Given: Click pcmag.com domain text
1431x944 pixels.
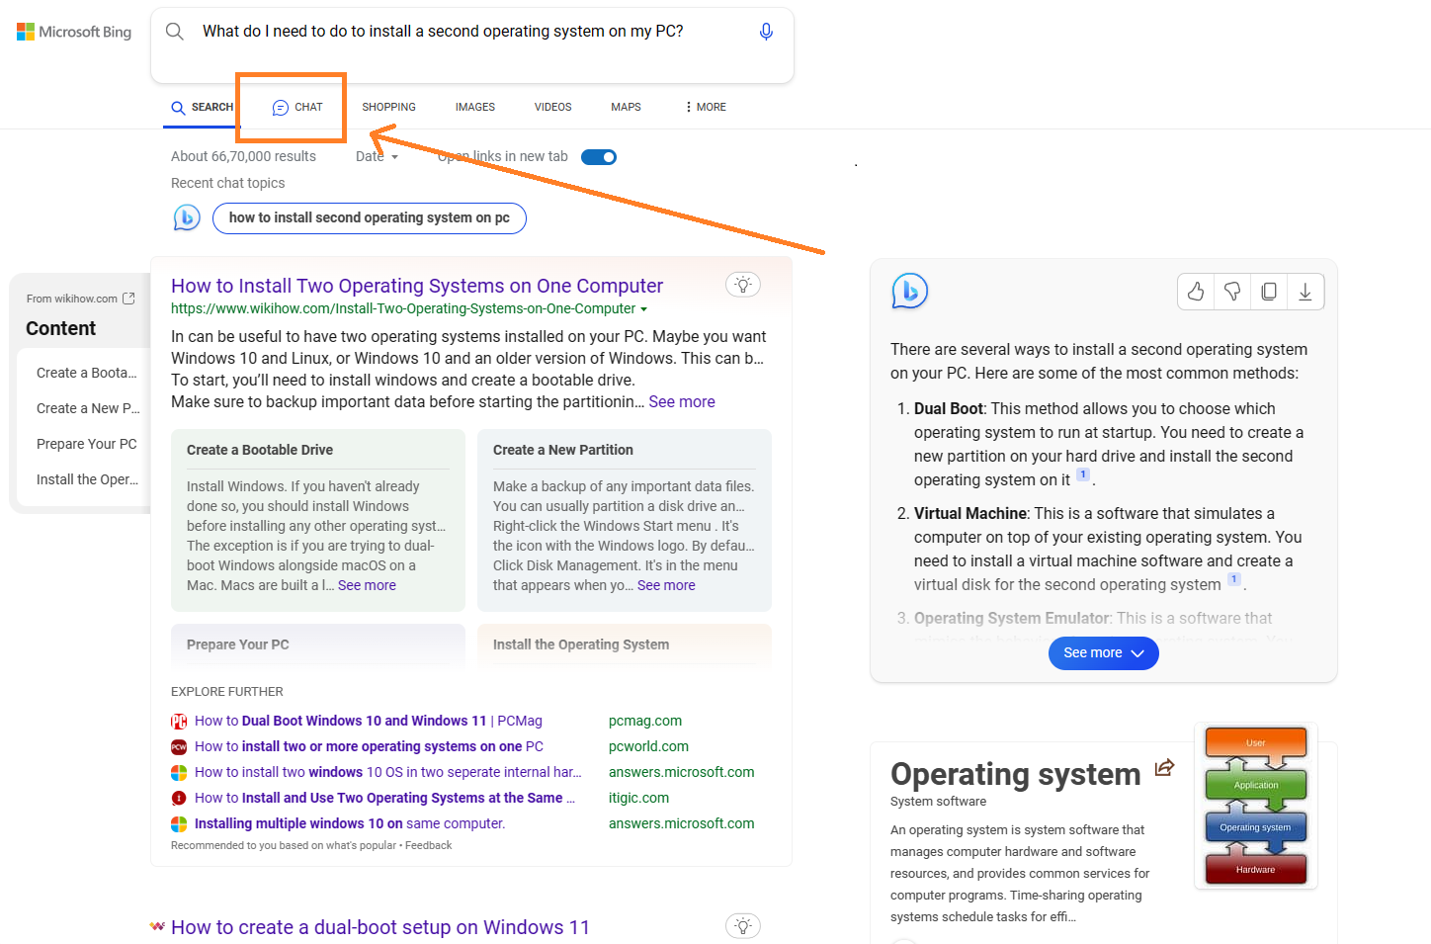Looking at the screenshot, I should click(x=645, y=721).
